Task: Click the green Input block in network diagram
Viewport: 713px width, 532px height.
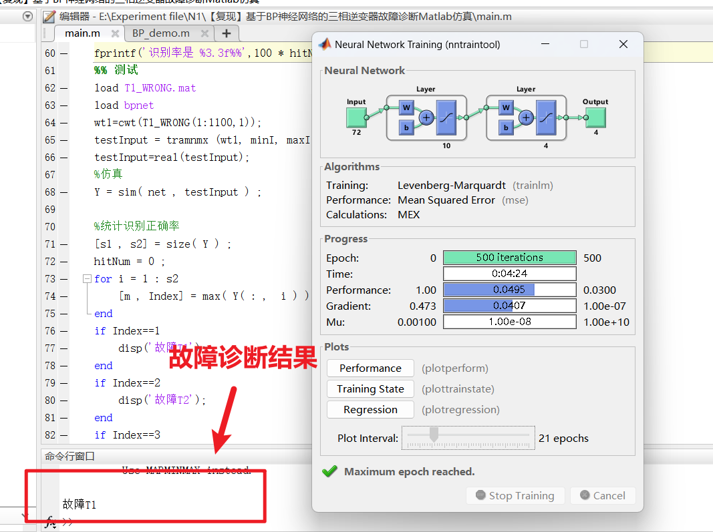Action: (356, 117)
